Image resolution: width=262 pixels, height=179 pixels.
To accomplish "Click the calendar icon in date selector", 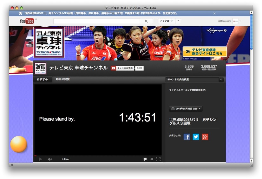I will [173, 109].
